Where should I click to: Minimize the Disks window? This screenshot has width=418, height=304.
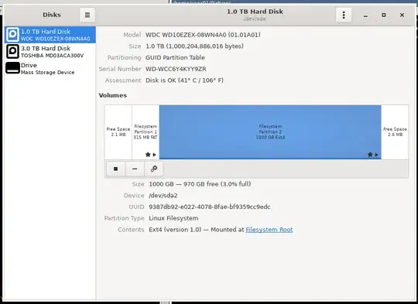365,15
